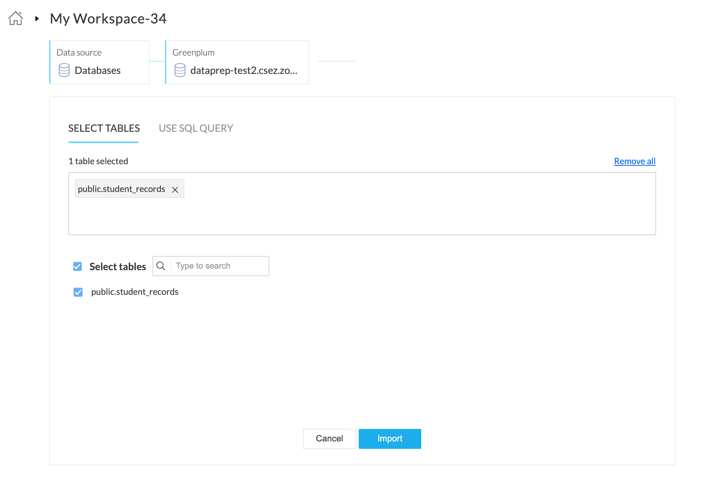Switch to the SELECT TABLES tab
This screenshot has width=708, height=495.
click(x=104, y=128)
